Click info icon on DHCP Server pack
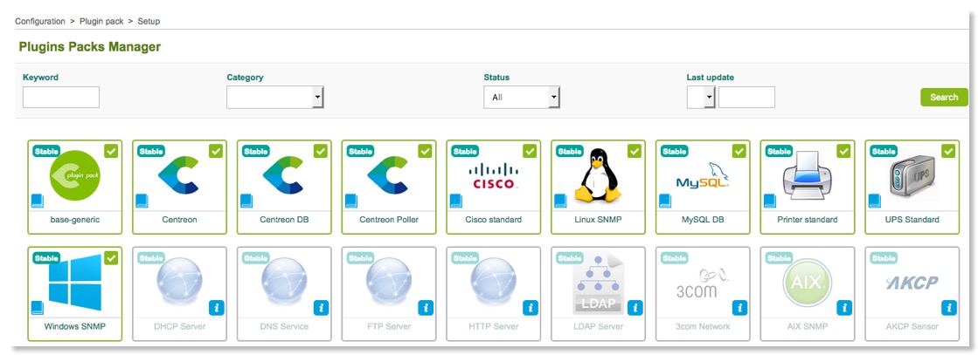This screenshot has height=355, width=978. click(x=216, y=307)
